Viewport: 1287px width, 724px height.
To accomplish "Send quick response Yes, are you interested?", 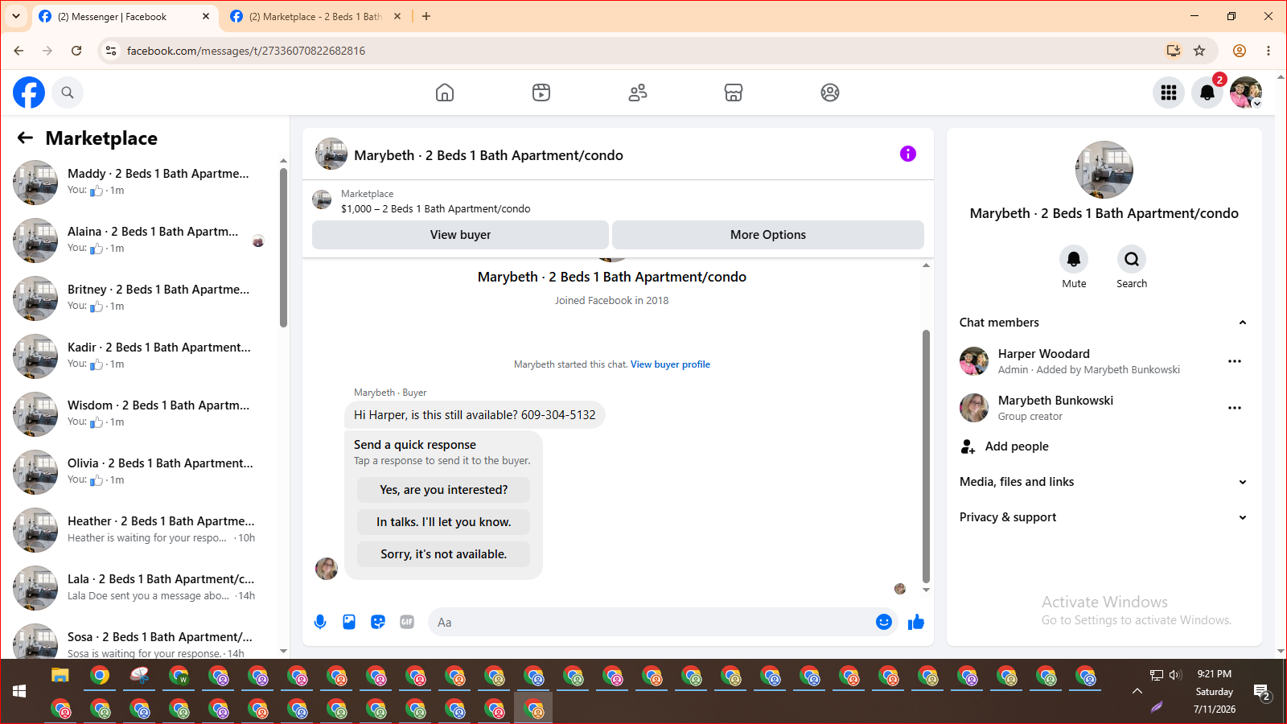I will click(444, 490).
